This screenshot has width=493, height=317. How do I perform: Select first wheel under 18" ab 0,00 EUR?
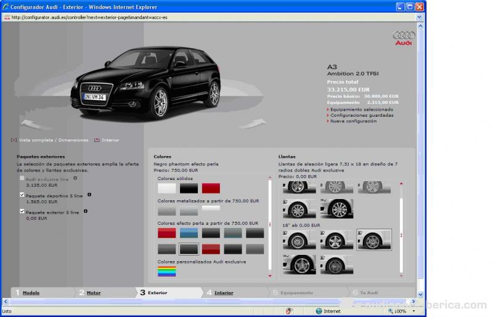[x=299, y=240]
